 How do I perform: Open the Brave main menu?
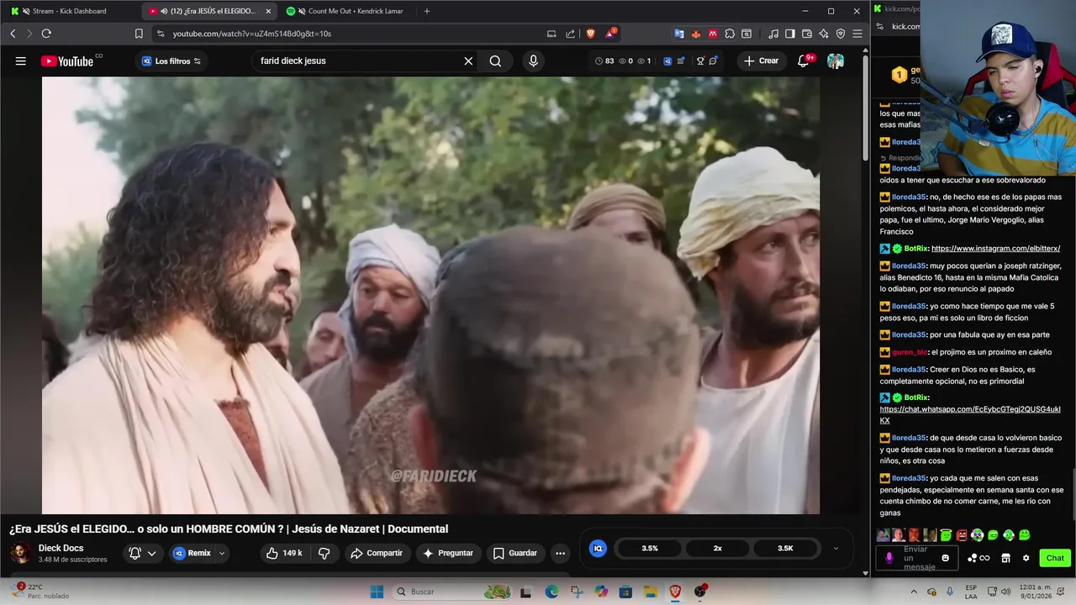point(857,34)
